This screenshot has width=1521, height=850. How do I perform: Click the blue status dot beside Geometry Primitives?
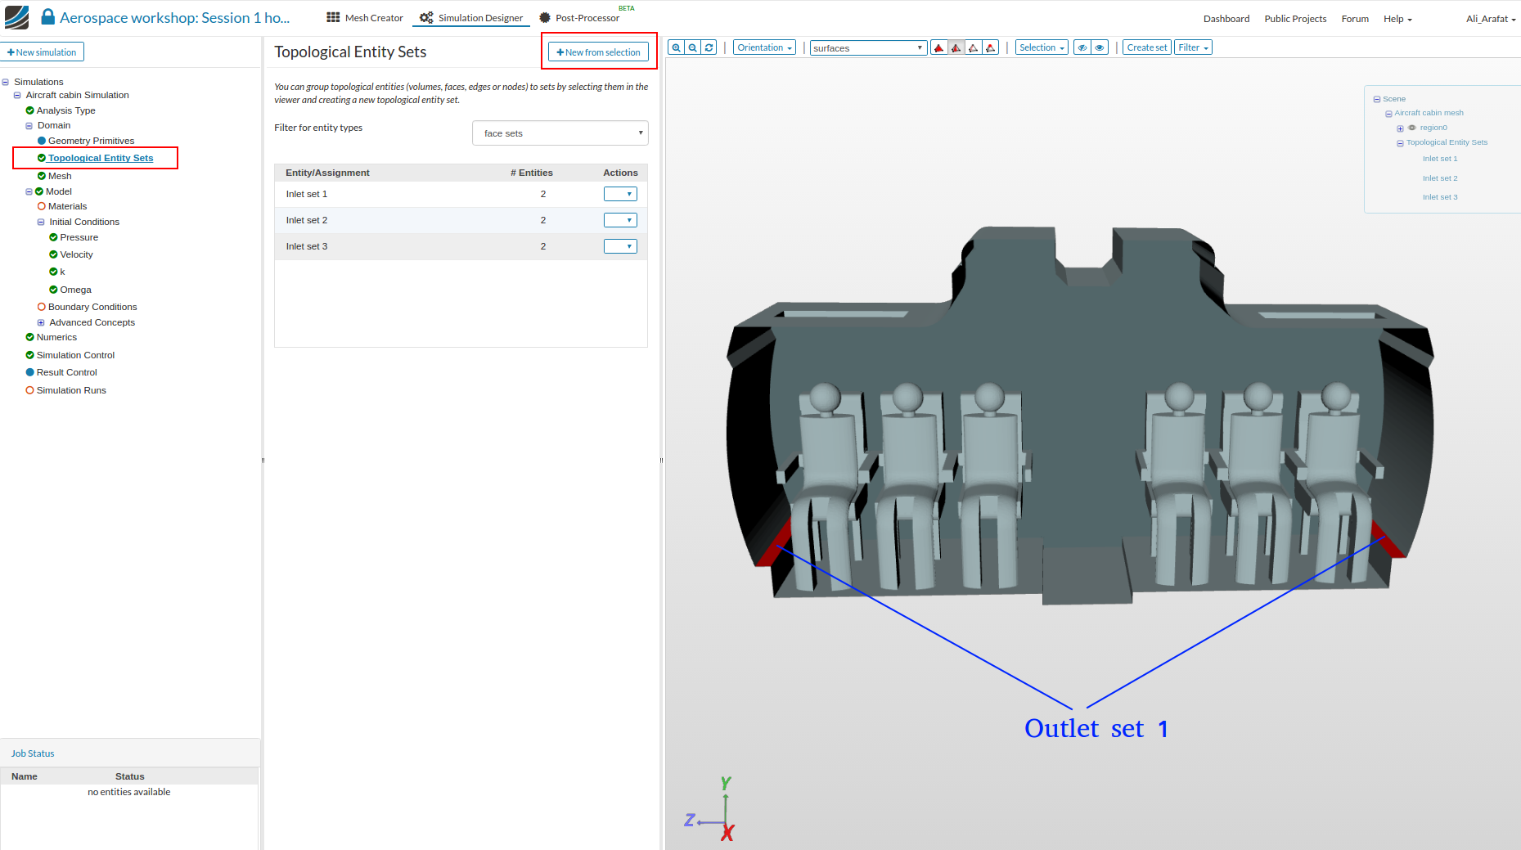42,141
